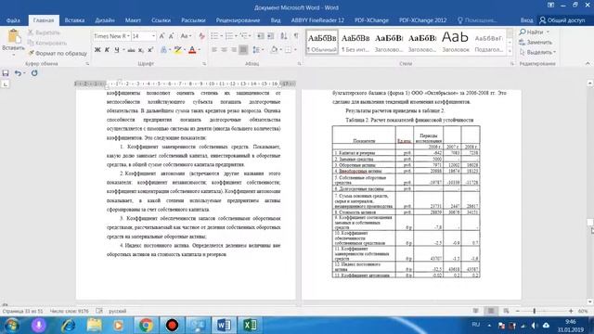The width and height of the screenshot is (594, 334).
Task: Open the Aa change case dropdown
Action: (186, 36)
